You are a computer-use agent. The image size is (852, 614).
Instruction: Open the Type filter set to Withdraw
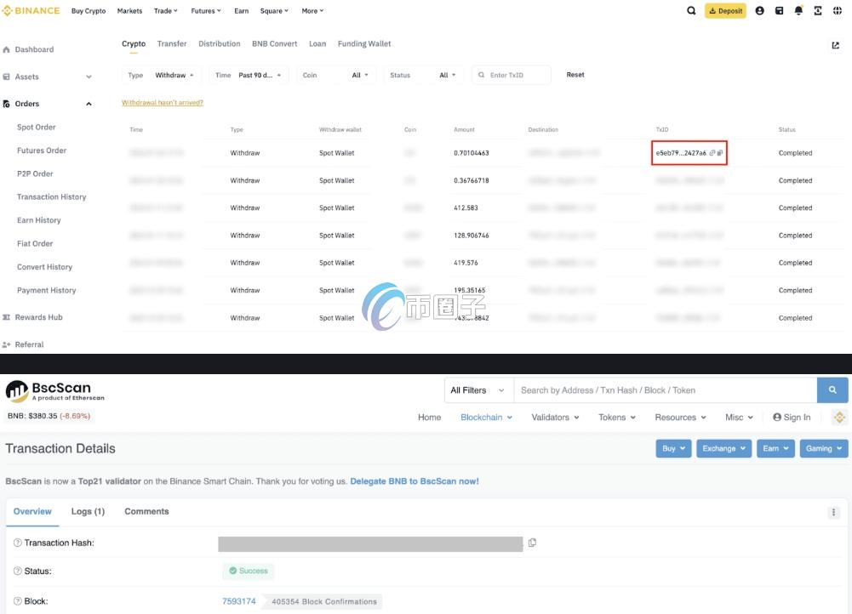click(x=162, y=75)
